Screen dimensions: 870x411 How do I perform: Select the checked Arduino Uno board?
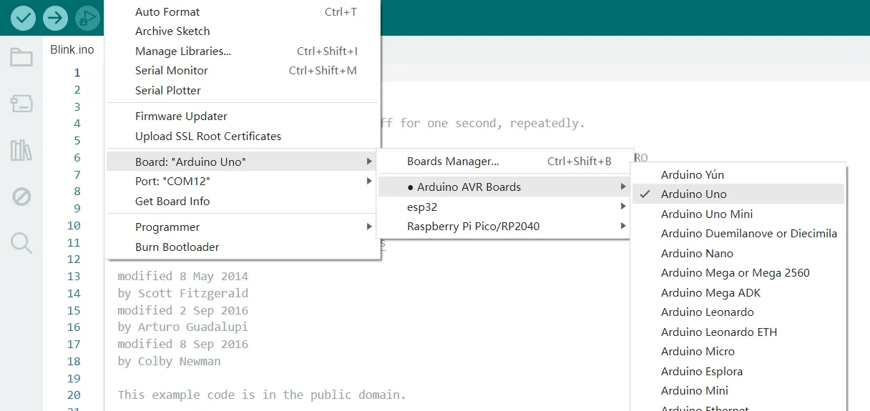tap(693, 194)
